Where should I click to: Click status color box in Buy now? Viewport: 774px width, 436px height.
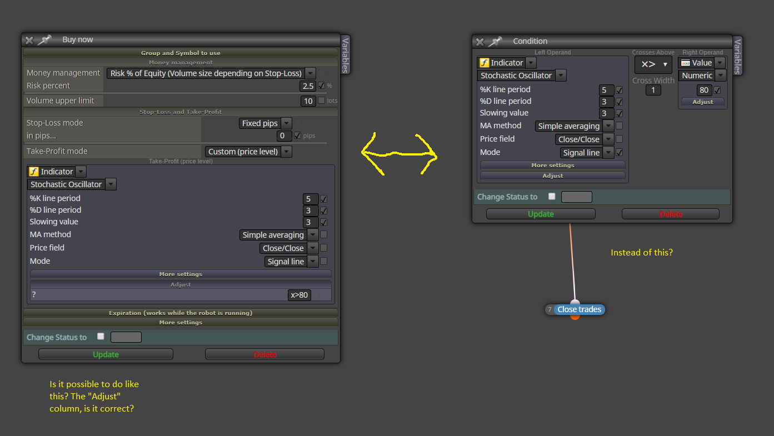[126, 337]
